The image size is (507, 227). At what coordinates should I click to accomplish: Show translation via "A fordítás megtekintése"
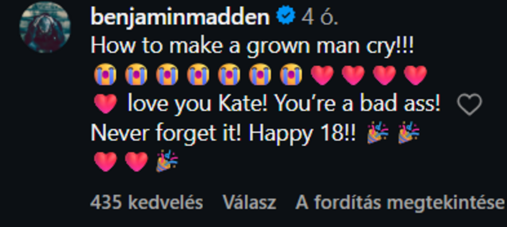(x=400, y=202)
